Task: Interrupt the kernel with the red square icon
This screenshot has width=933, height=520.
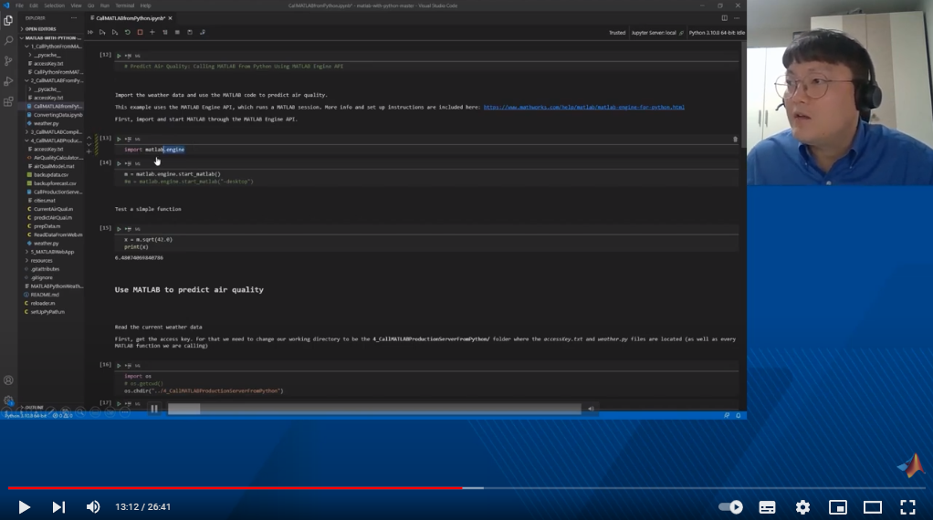Action: [140, 32]
